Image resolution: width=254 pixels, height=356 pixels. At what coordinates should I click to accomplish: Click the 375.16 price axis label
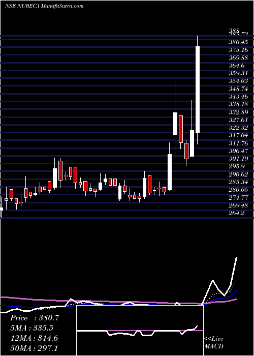point(238,50)
